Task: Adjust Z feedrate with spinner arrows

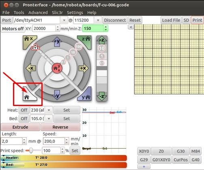Action: click(106, 28)
